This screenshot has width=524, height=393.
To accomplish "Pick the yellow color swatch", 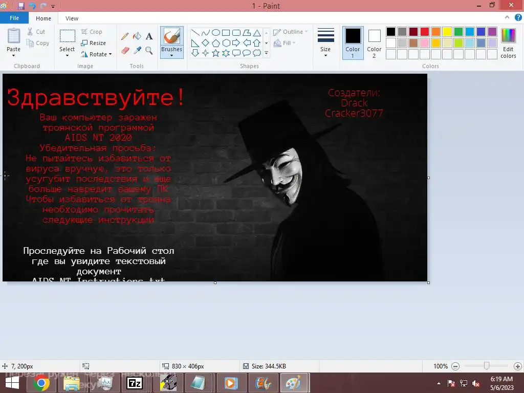I will [447, 32].
